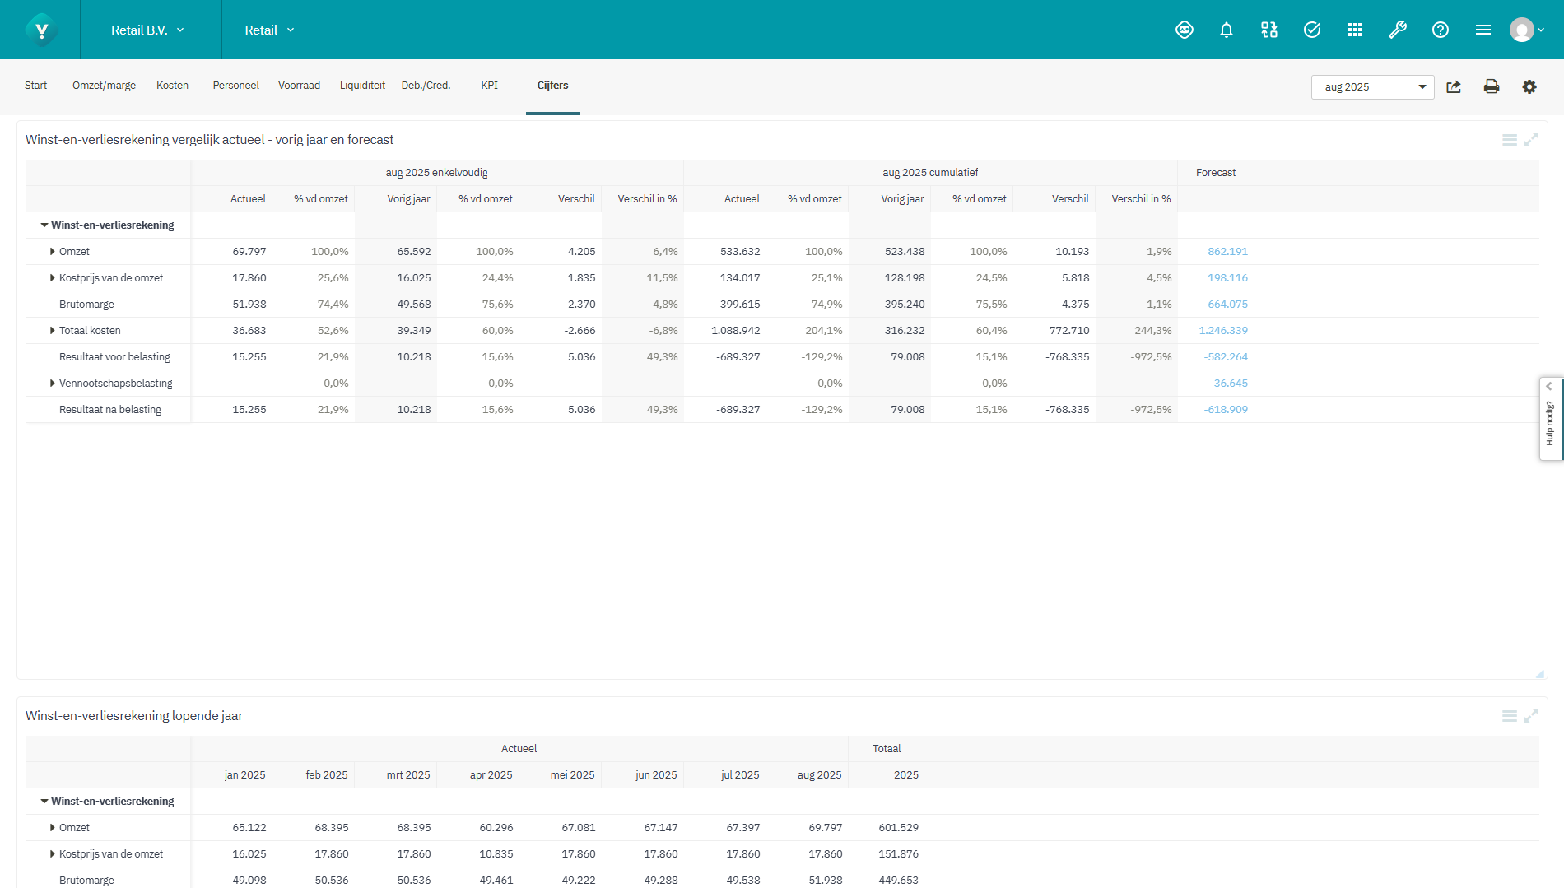This screenshot has width=1564, height=888.
Task: Open the eye view icon in header
Action: coord(1184,30)
